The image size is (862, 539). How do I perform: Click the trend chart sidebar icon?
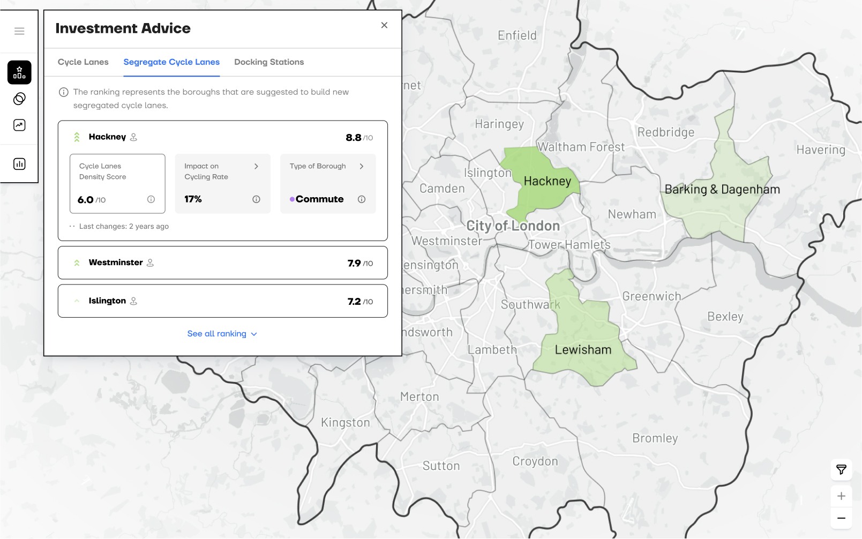pyautogui.click(x=19, y=125)
